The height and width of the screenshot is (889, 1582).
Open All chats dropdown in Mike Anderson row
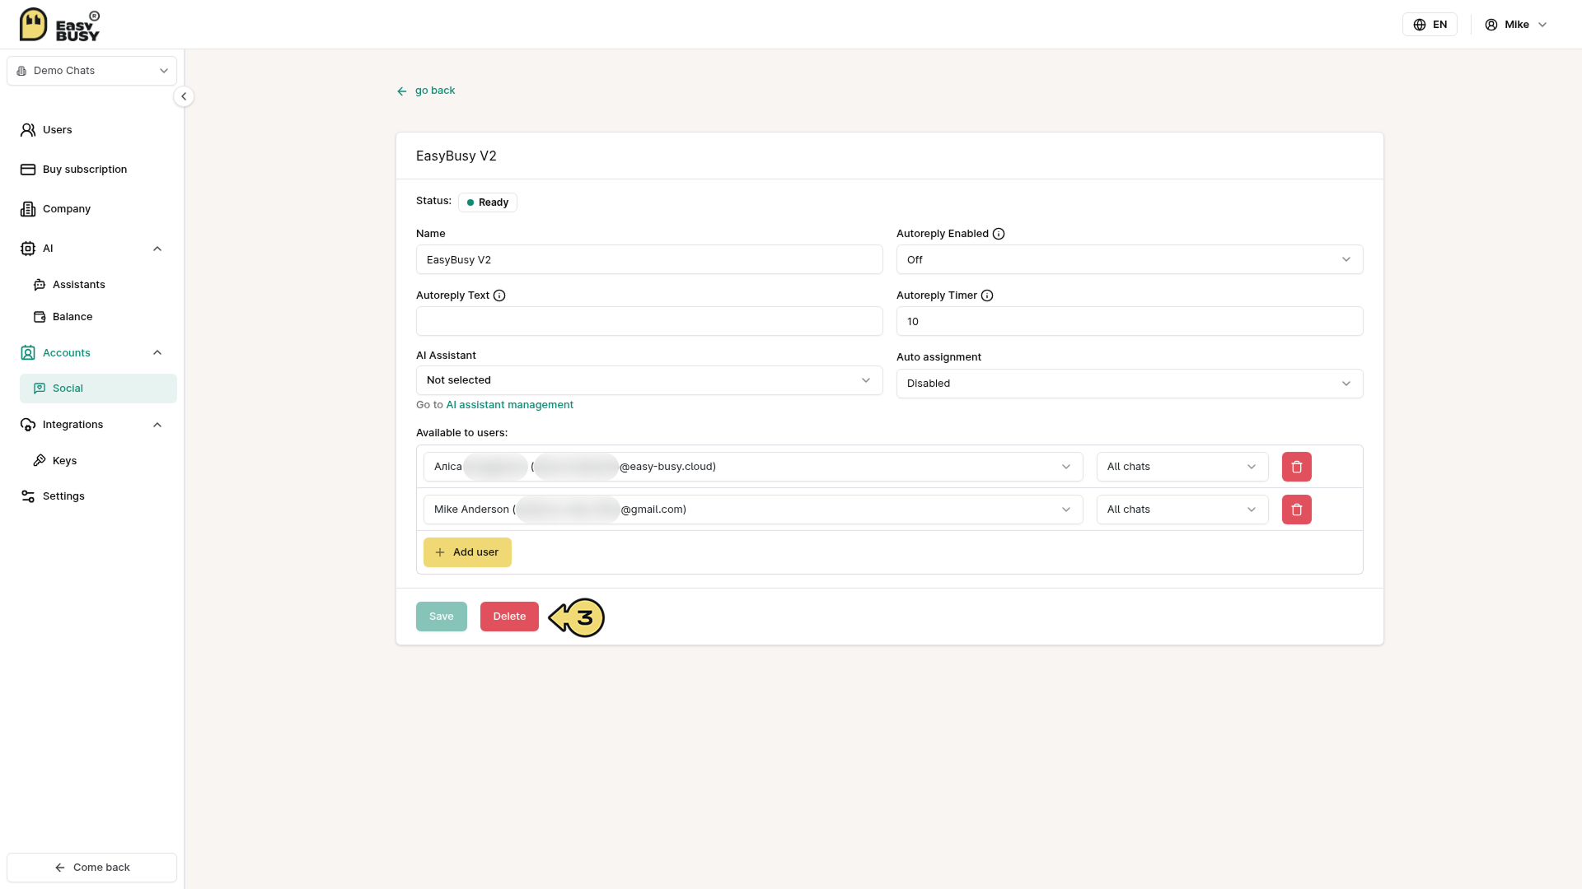pos(1182,510)
